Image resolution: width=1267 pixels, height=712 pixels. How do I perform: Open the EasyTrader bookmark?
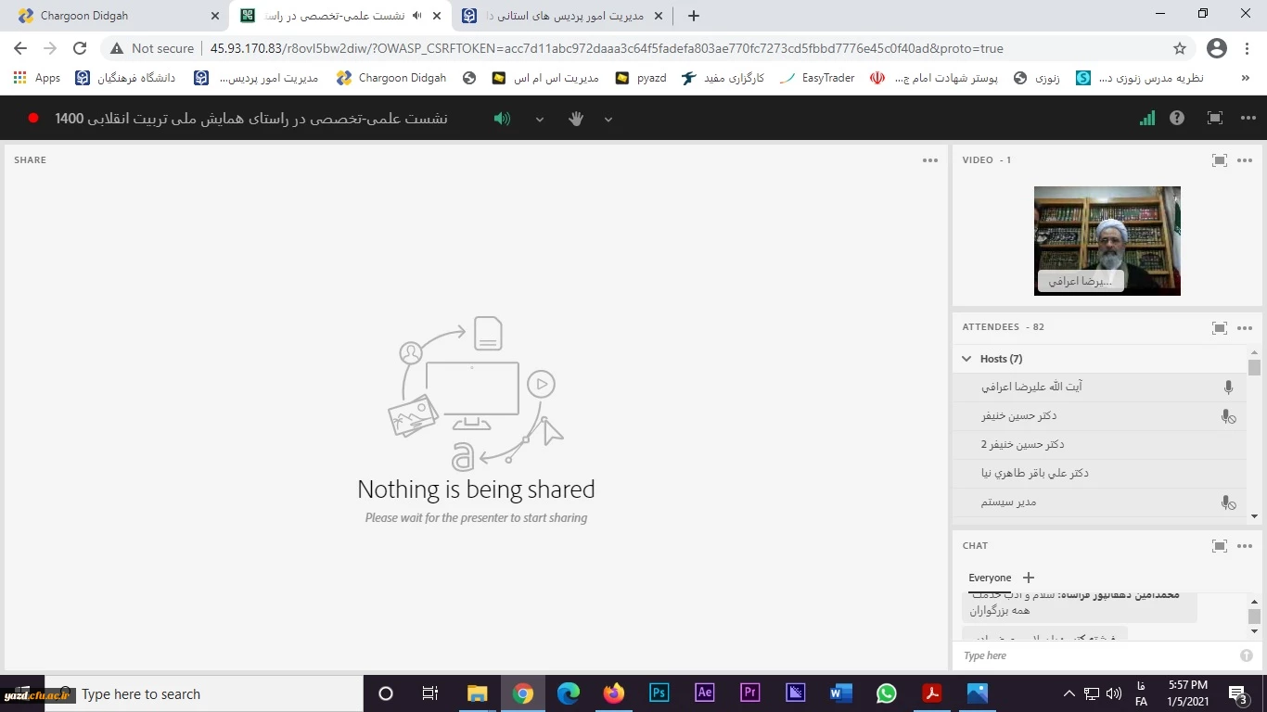[x=818, y=78]
